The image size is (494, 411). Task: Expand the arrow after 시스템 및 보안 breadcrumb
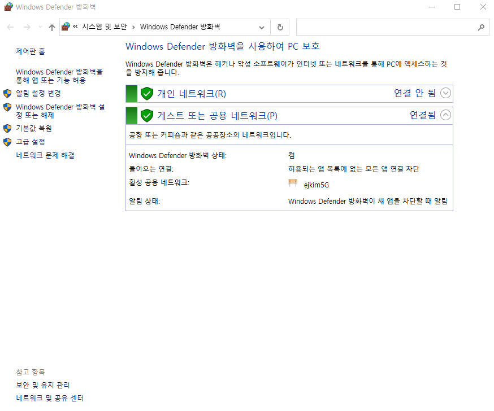point(133,27)
